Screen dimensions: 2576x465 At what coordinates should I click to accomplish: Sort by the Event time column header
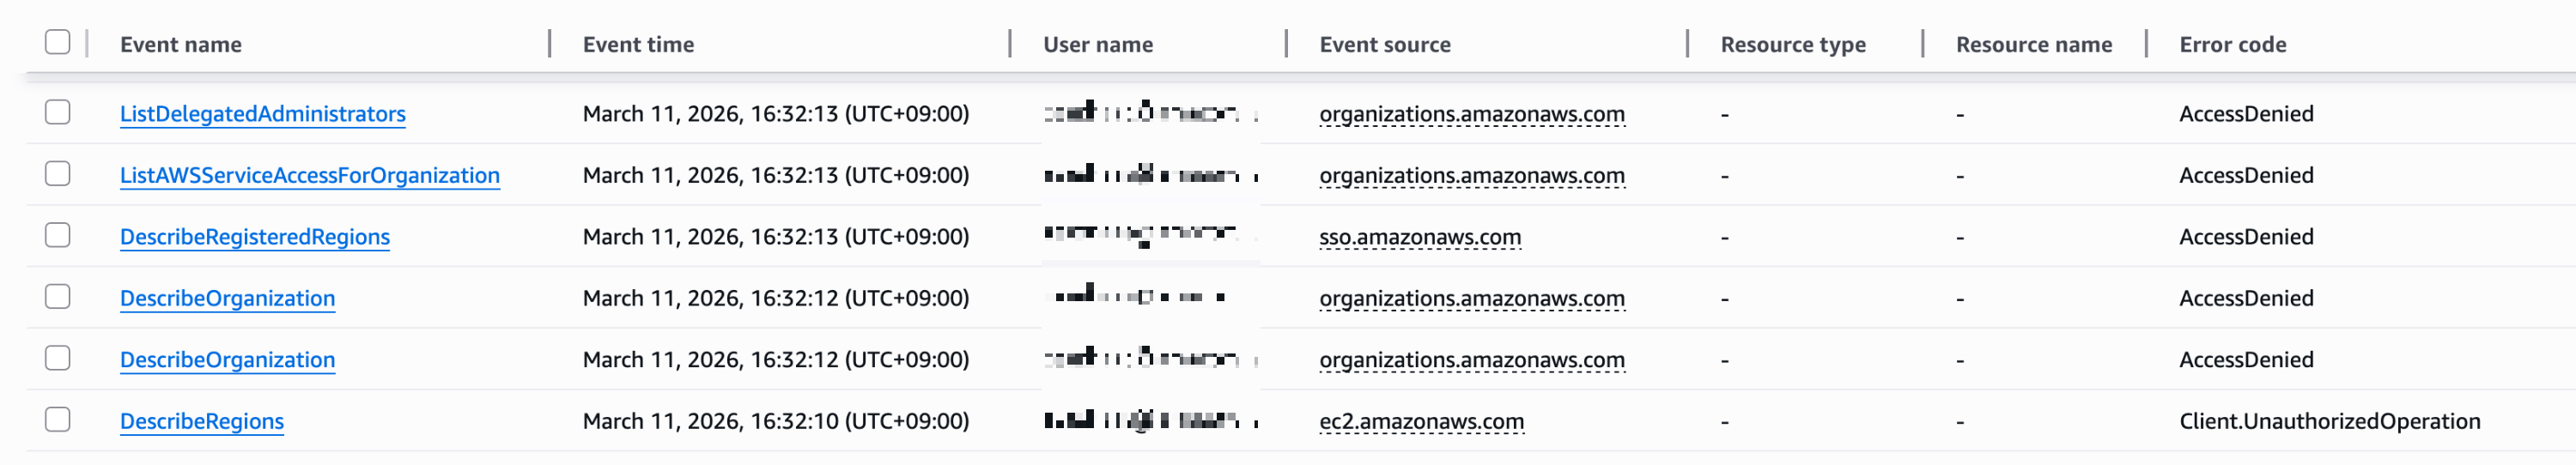638,45
